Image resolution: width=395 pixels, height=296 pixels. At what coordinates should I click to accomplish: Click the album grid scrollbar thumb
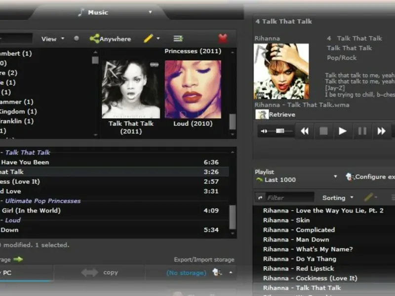tap(233, 122)
